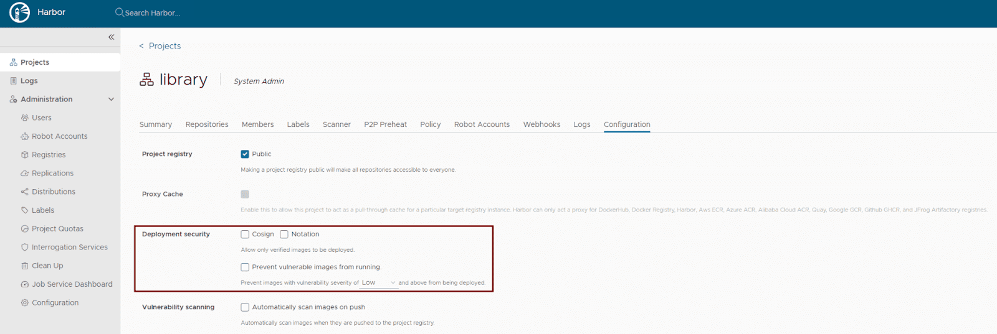Screen dimensions: 997x334
Task: Click the Harbor title text
Action: tap(51, 12)
